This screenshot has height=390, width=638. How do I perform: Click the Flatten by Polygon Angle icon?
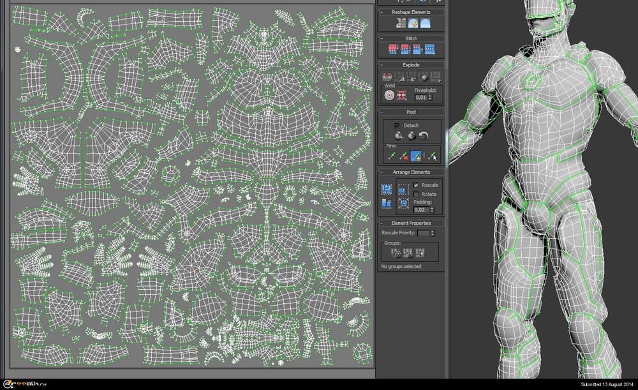pos(387,78)
